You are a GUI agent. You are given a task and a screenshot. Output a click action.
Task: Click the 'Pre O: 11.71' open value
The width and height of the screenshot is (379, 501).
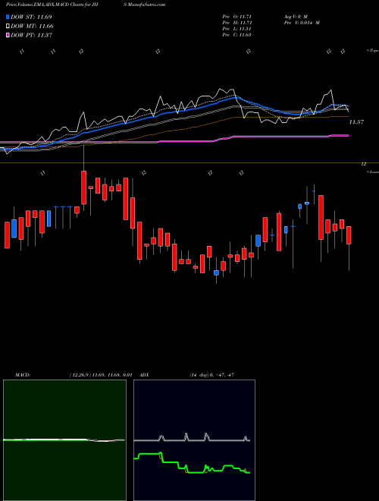[237, 16]
